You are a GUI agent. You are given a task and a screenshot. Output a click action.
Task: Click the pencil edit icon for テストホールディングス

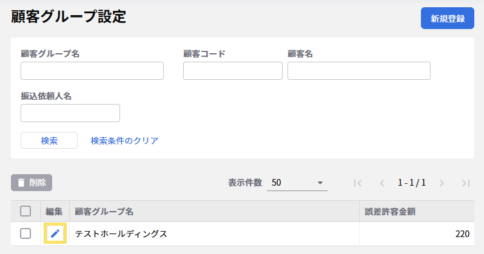55,233
